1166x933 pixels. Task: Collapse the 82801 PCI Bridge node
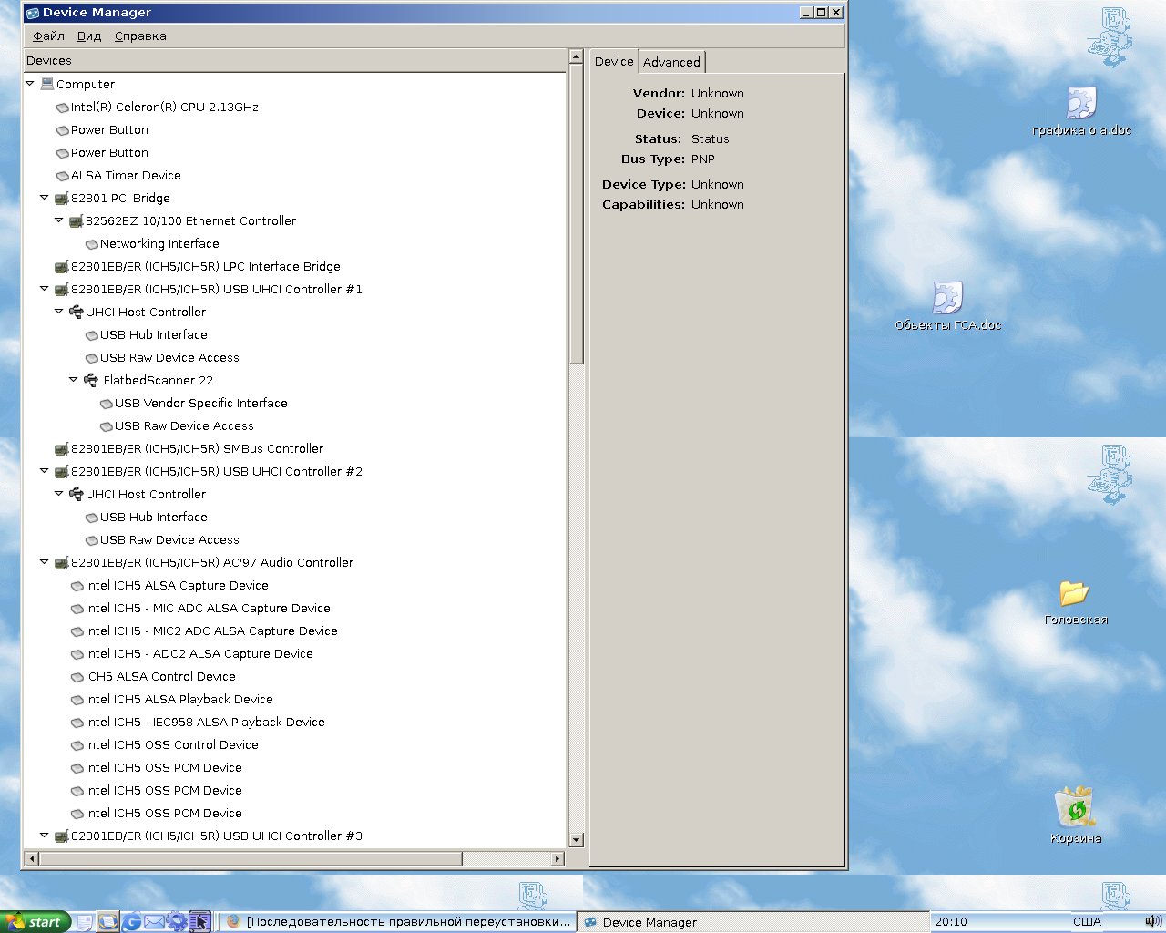[45, 198]
